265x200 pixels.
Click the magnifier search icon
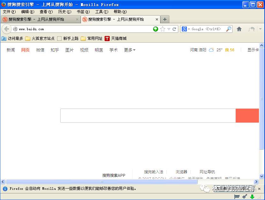[229, 29]
